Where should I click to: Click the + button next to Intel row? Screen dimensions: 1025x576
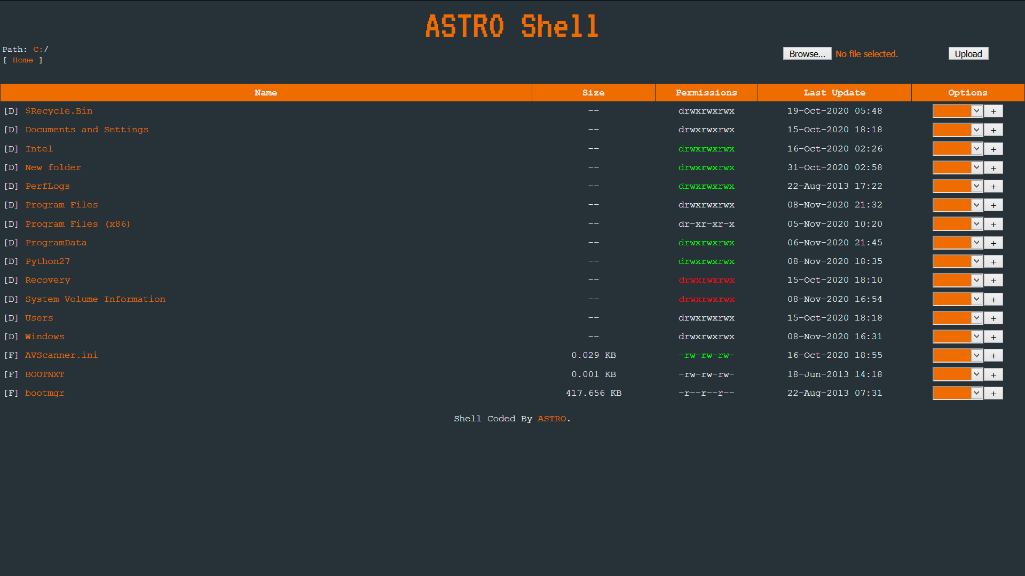click(x=994, y=149)
